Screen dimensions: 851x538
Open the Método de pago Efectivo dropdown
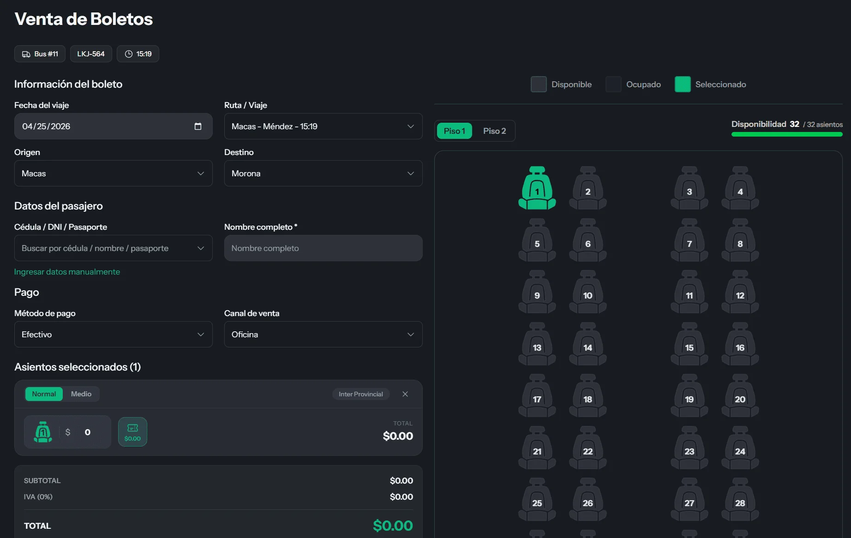113,335
